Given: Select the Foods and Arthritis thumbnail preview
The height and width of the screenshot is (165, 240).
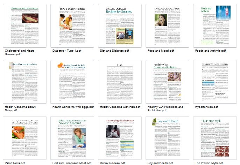Looking at the screenshot, I should [x=215, y=26].
